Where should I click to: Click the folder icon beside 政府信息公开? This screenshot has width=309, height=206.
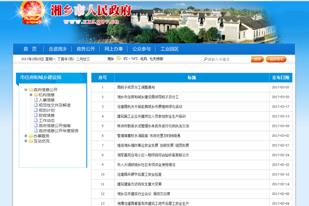pos(31,90)
